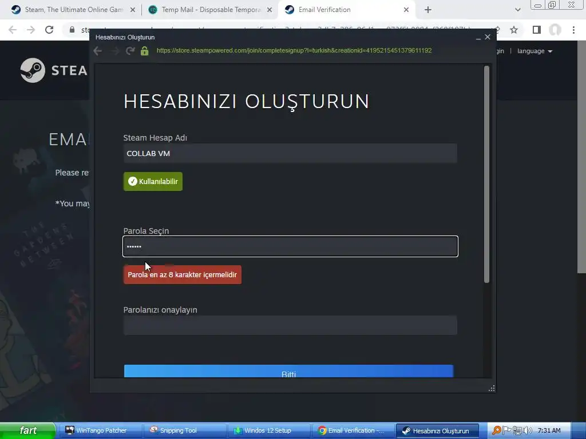This screenshot has width=586, height=439.
Task: Focus the Parola Seçin password field
Action: point(290,246)
